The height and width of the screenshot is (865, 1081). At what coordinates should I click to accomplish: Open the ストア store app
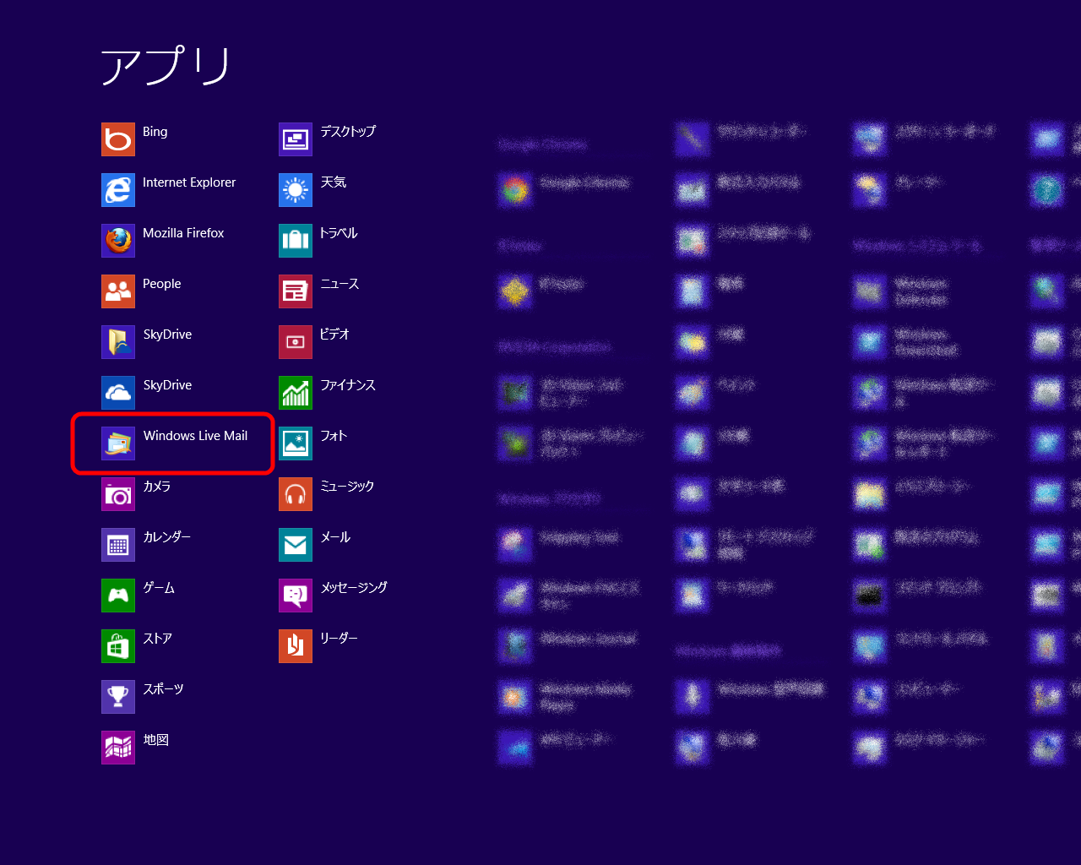[x=118, y=646]
